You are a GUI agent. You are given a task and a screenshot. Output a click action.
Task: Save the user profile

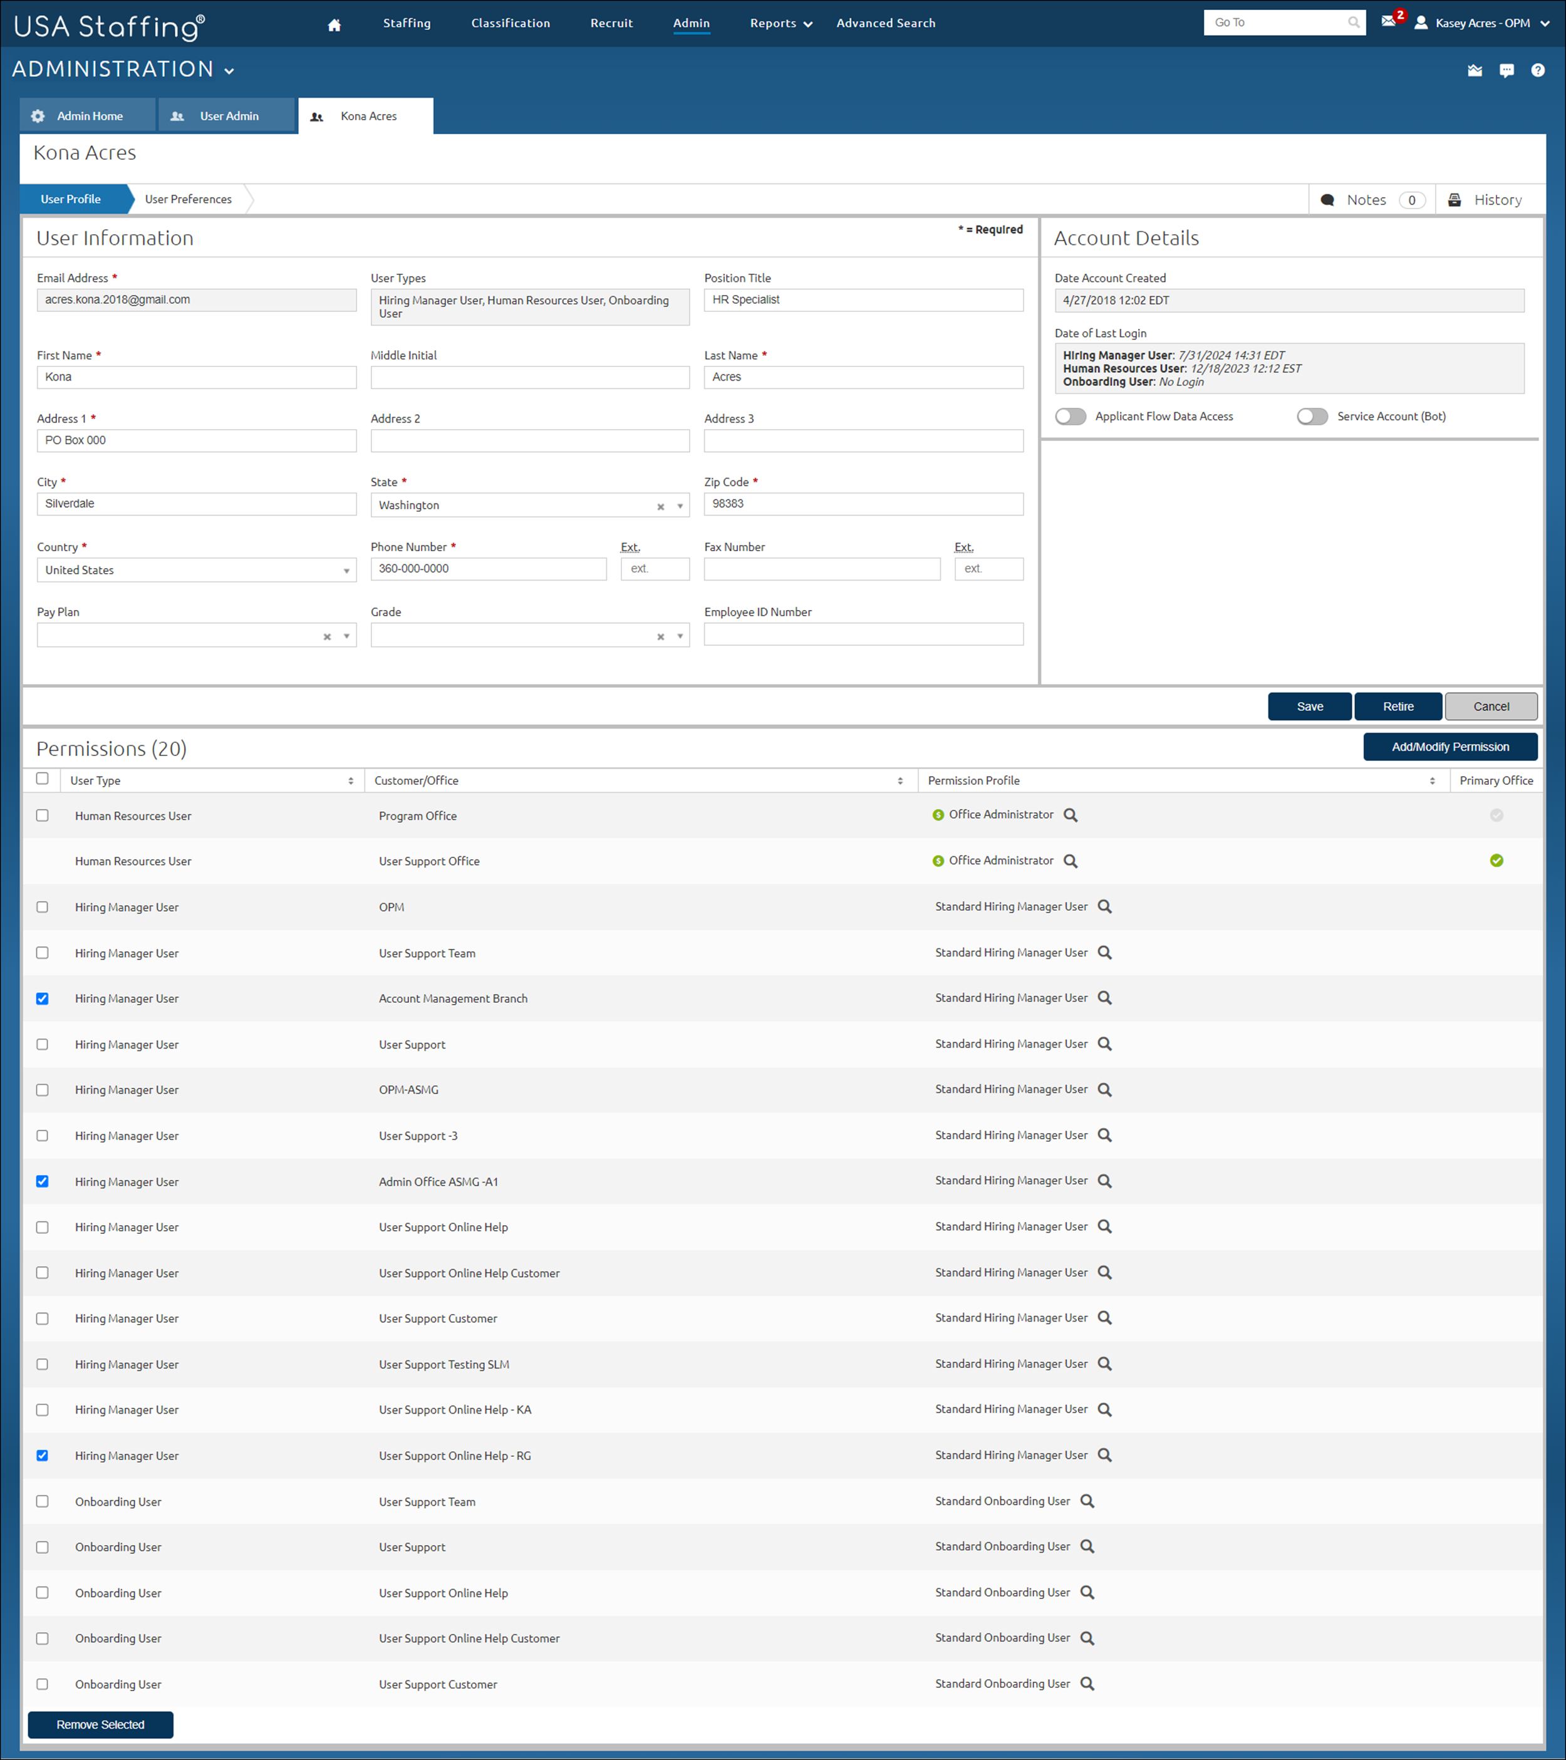1309,706
